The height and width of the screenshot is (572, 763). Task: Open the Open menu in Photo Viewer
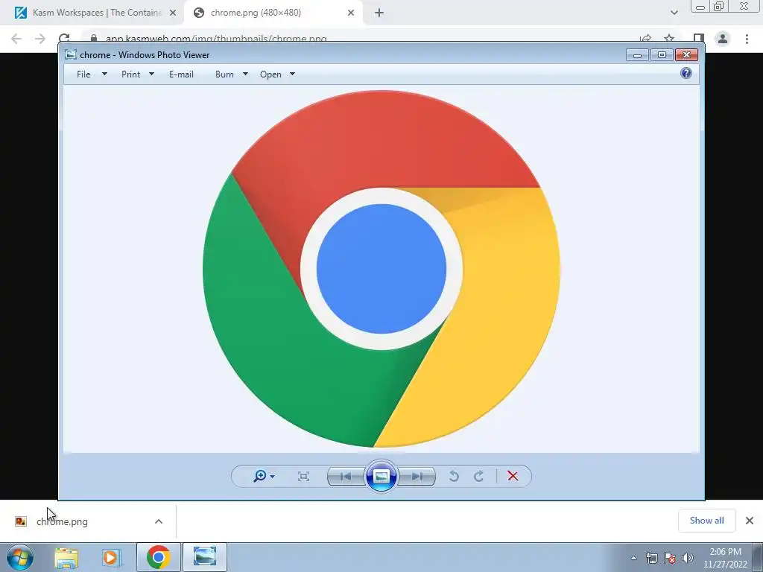tap(270, 74)
